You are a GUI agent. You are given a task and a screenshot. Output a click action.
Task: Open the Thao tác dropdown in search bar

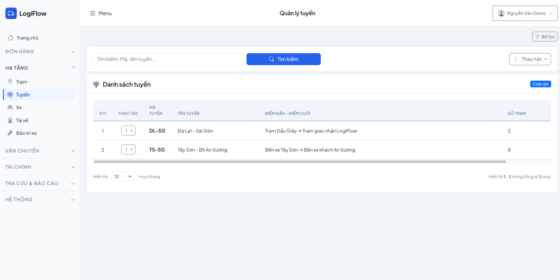click(x=530, y=59)
